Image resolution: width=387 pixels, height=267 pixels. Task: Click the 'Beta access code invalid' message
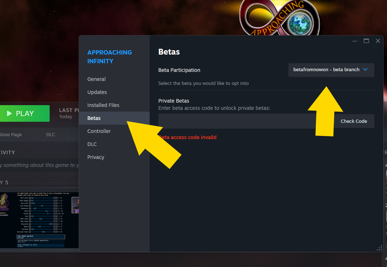[188, 137]
